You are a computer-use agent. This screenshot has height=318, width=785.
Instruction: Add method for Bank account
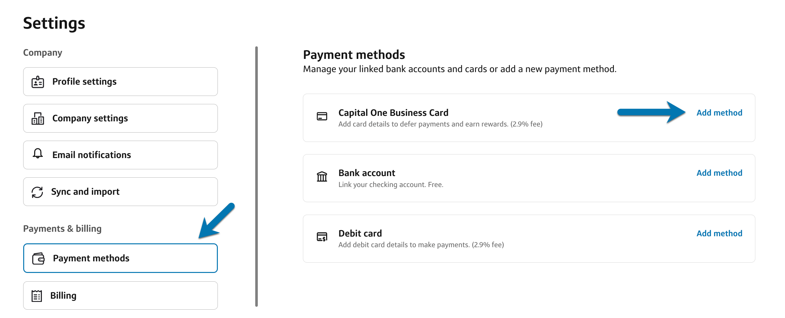[719, 173]
